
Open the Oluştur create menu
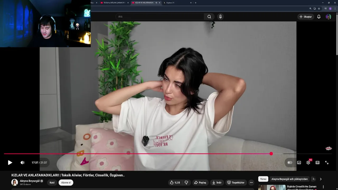(x=306, y=17)
